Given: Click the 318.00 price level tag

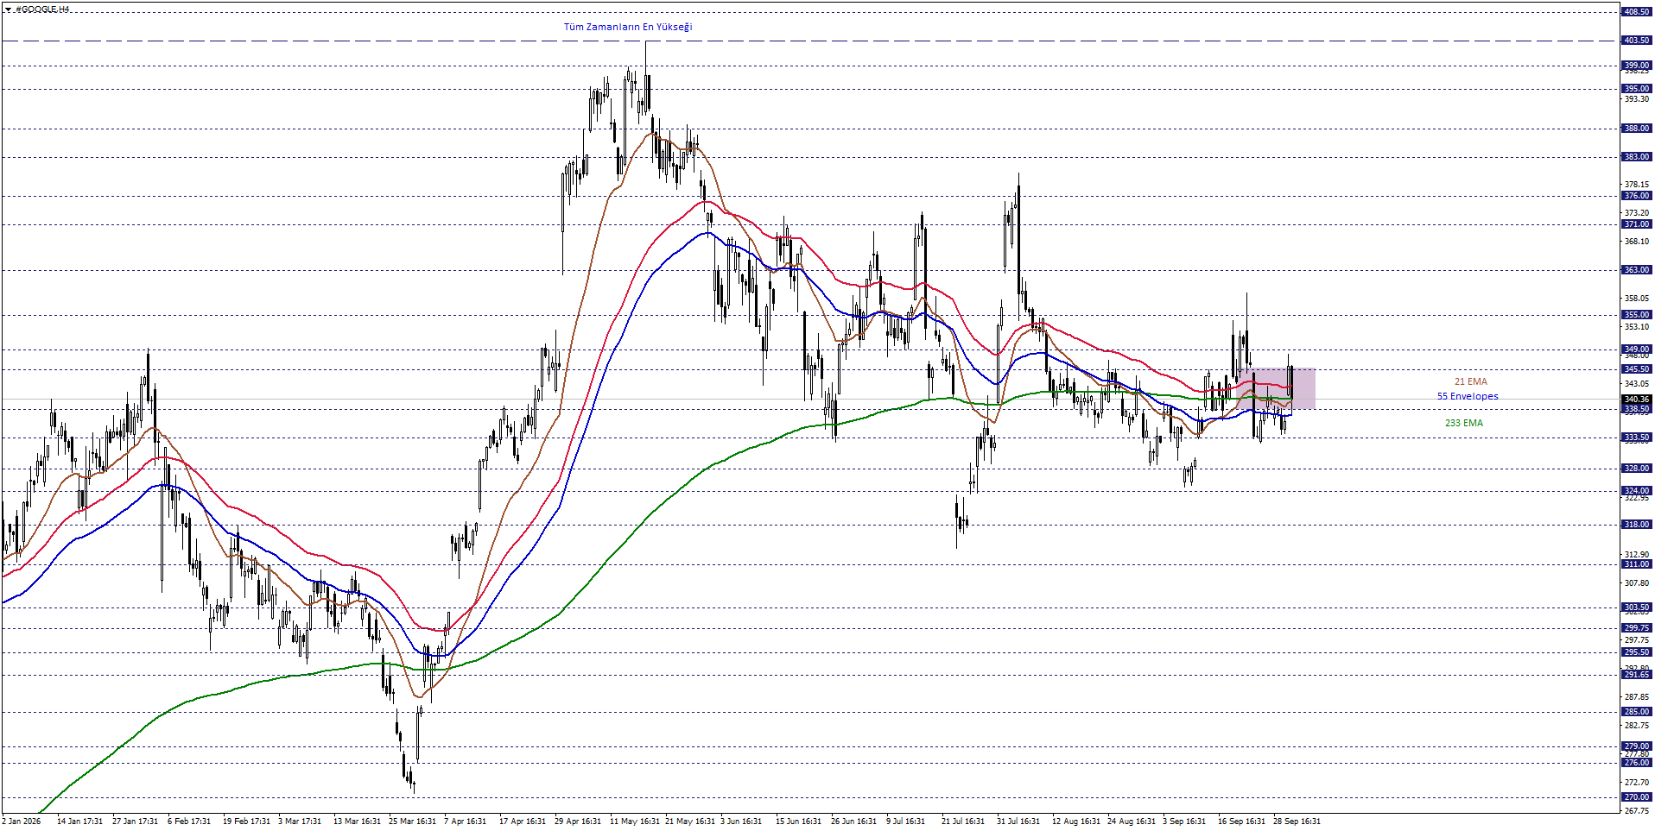Looking at the screenshot, I should [x=1637, y=525].
